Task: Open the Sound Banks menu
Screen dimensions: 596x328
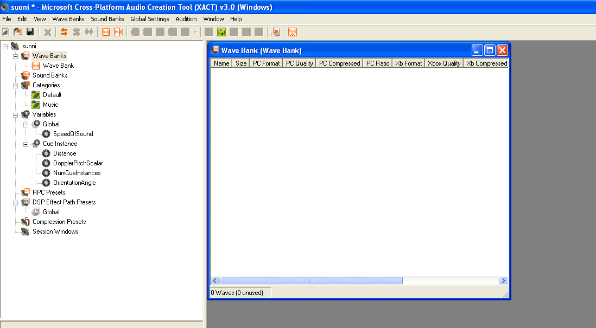Action: coord(107,19)
